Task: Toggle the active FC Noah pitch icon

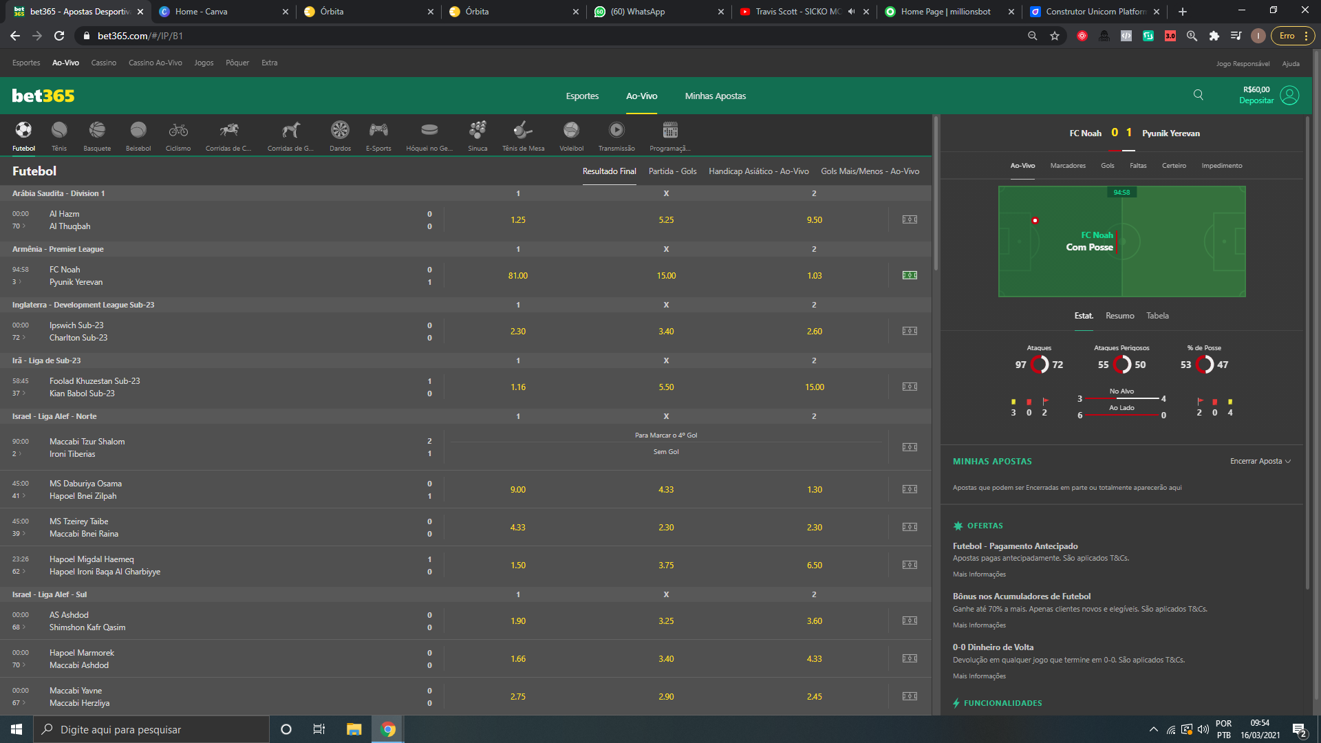Action: (x=910, y=275)
